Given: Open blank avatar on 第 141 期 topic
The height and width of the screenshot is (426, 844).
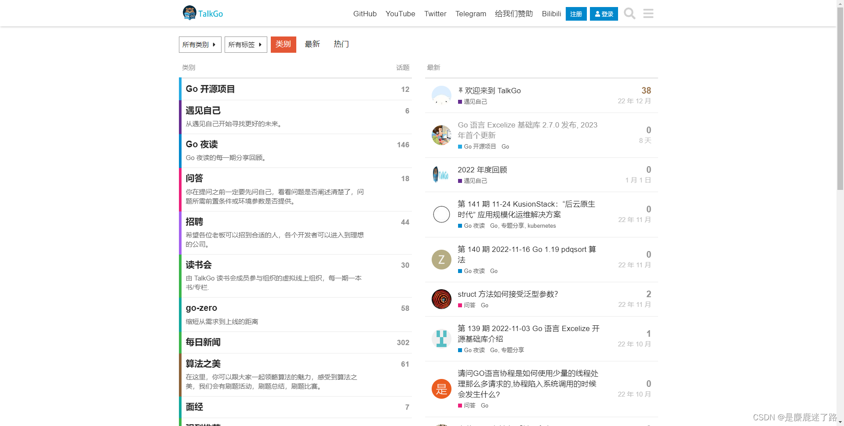Looking at the screenshot, I should (441, 215).
